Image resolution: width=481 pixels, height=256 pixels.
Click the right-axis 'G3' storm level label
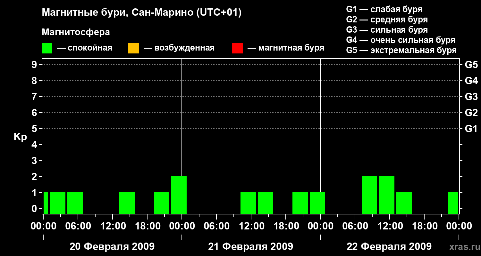pyautogui.click(x=471, y=97)
